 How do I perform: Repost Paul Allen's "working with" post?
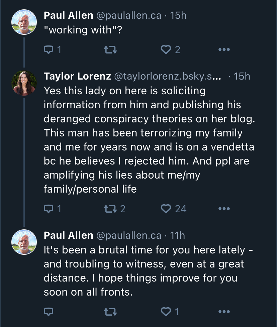coord(110,50)
